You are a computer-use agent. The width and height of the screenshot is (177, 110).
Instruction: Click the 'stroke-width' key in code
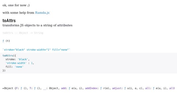16,63
